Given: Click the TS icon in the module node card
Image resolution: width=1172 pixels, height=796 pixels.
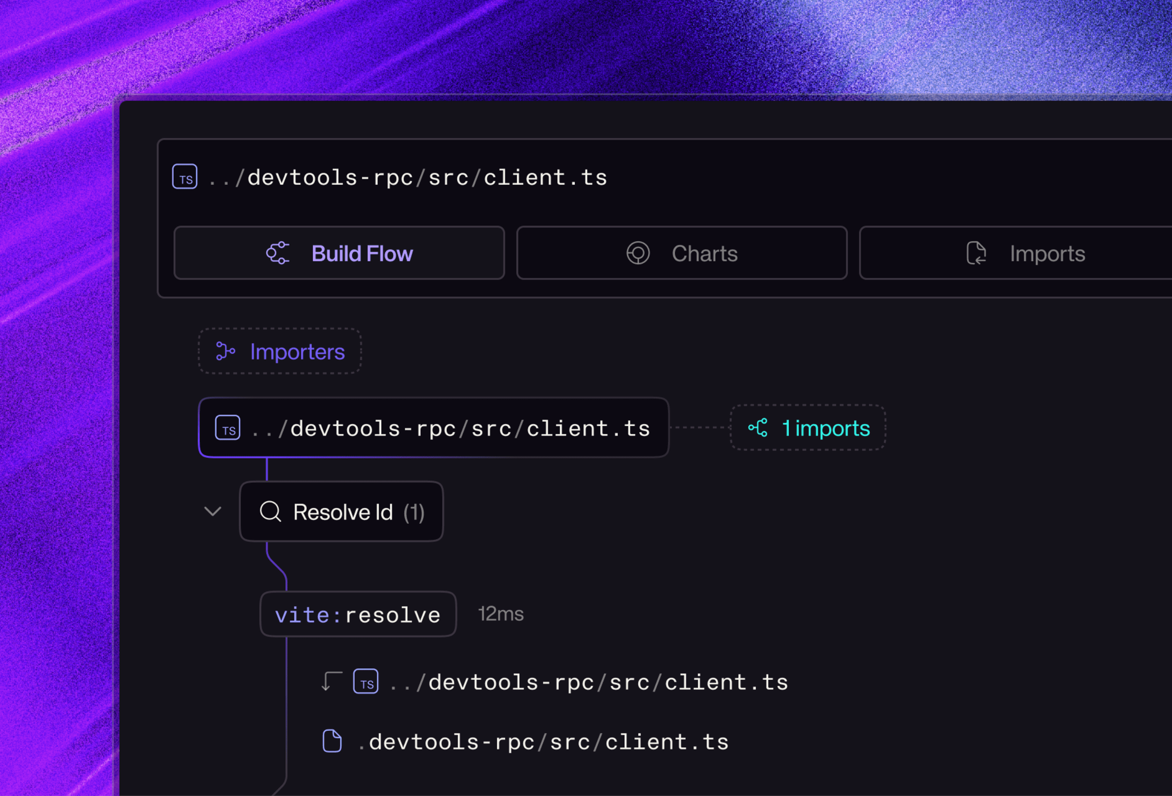Looking at the screenshot, I should pyautogui.click(x=228, y=428).
